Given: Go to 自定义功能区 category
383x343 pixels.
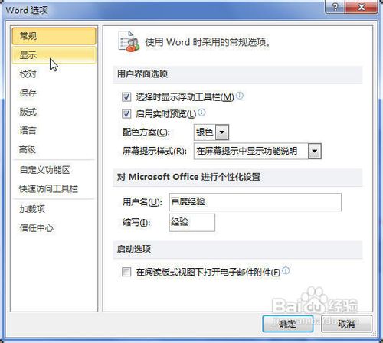Looking at the screenshot, I should (54, 170).
